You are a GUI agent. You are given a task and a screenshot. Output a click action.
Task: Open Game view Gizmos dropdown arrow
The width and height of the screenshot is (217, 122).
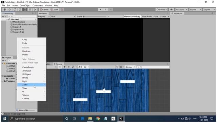click(x=169, y=17)
